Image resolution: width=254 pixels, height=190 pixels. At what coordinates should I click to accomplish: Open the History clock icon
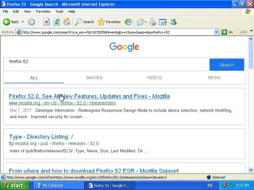(128, 22)
